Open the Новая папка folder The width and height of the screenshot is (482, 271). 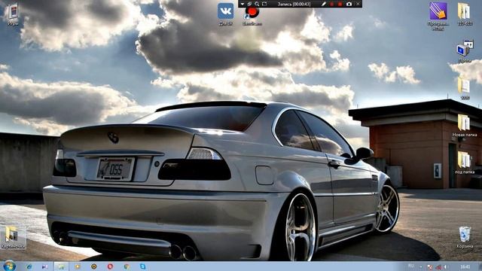(x=465, y=126)
